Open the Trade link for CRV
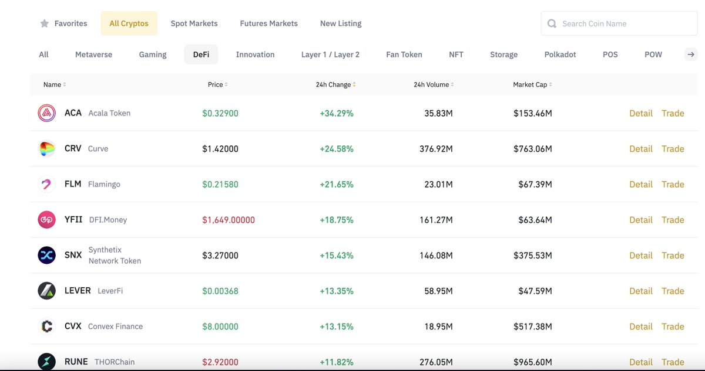The width and height of the screenshot is (705, 371). click(673, 149)
